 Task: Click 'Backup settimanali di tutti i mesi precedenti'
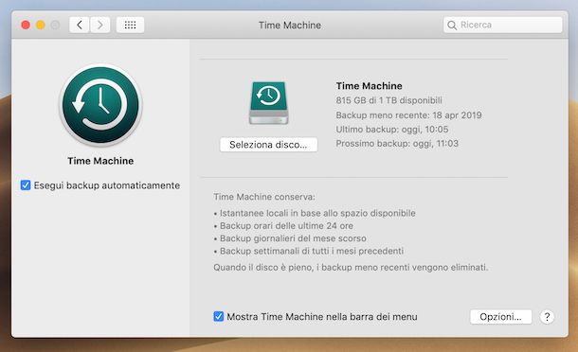pyautogui.click(x=312, y=251)
